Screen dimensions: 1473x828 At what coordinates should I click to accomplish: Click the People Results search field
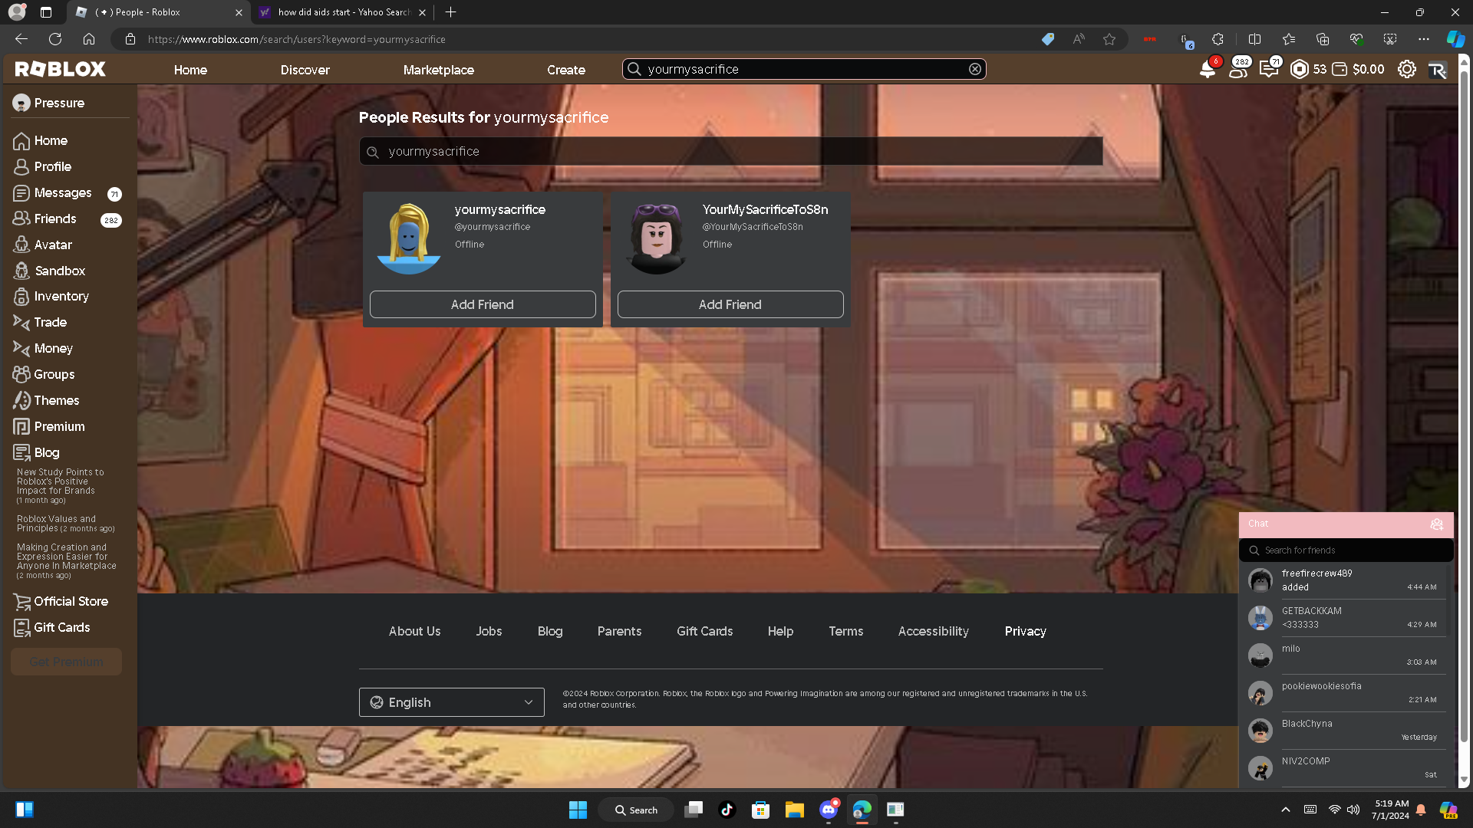coord(731,151)
